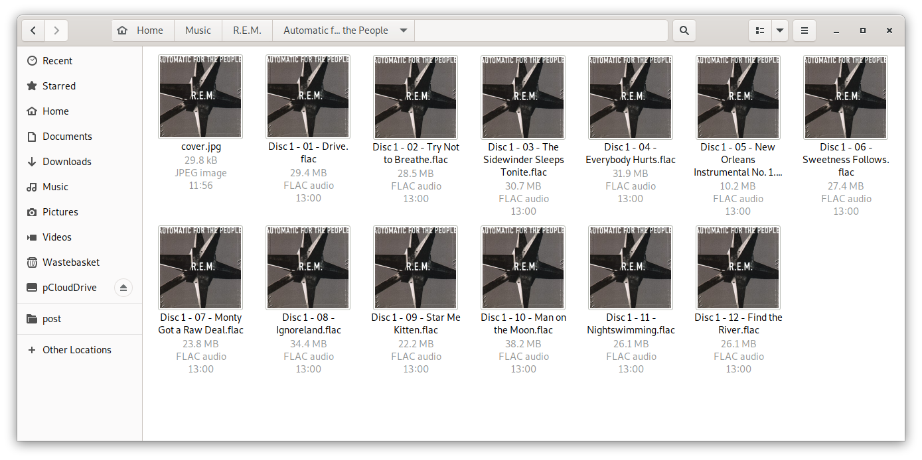Image resolution: width=922 pixels, height=460 pixels.
Task: Open Other Locations
Action: (76, 349)
